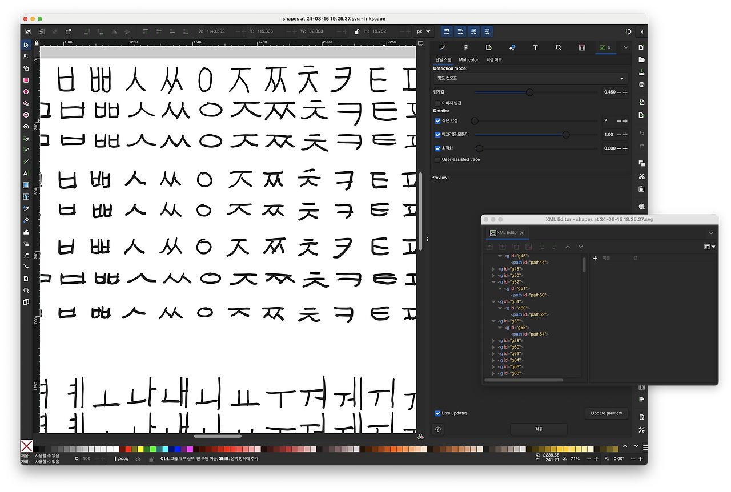731x492 pixels.
Task: Open Find dialog tab with magnifier icon
Action: click(559, 47)
